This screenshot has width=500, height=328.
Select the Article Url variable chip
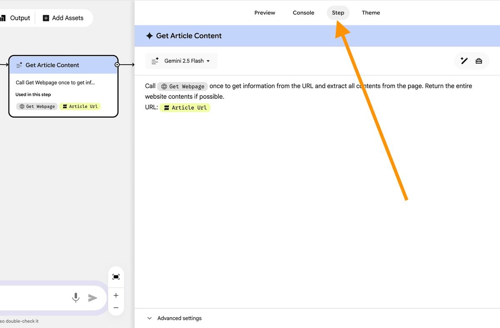(185, 108)
